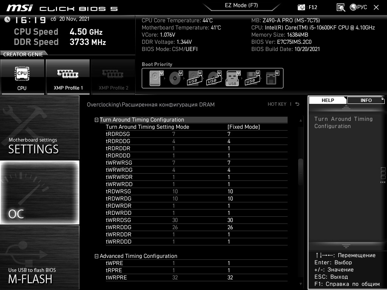This screenshot has height=290, width=387.
Task: Select the dimmed XMP Profile 2 tile
Action: (113, 77)
